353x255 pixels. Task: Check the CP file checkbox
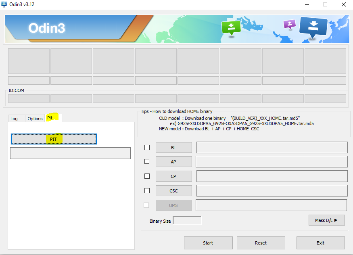click(147, 176)
